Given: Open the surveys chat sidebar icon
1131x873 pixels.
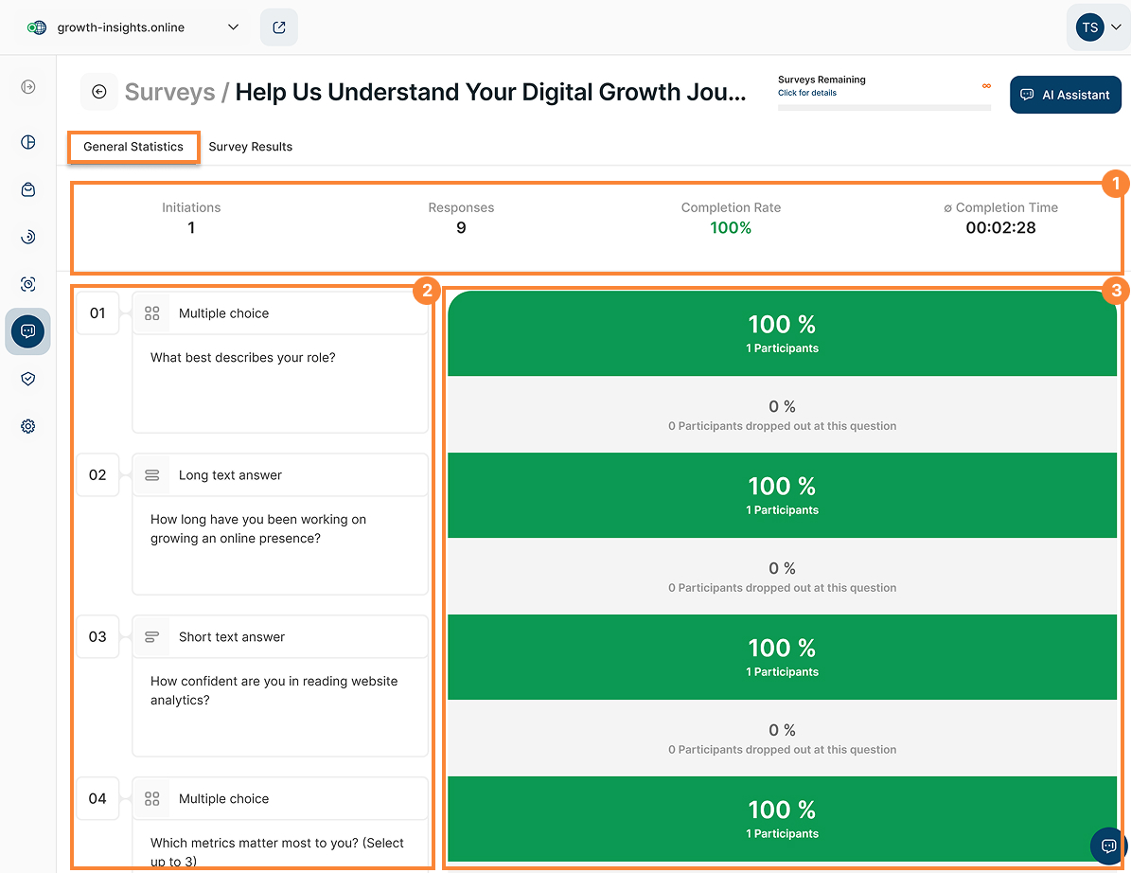Looking at the screenshot, I should 28,331.
